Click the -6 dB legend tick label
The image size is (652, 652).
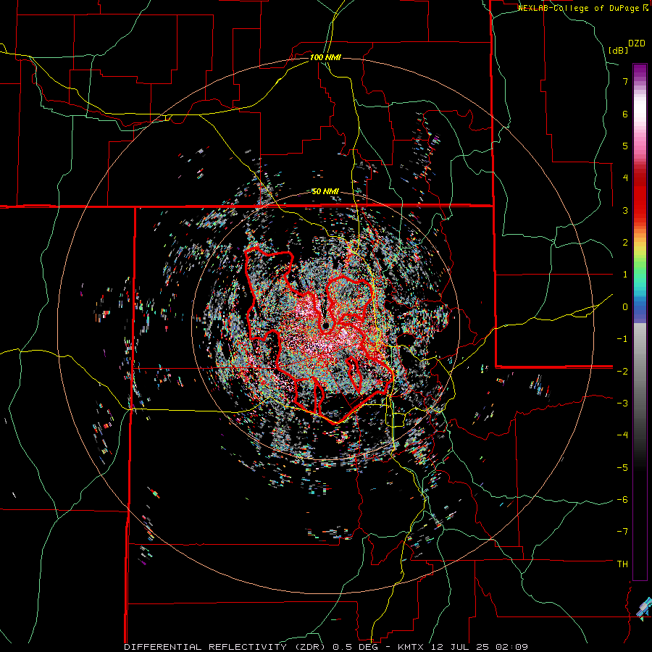[622, 500]
